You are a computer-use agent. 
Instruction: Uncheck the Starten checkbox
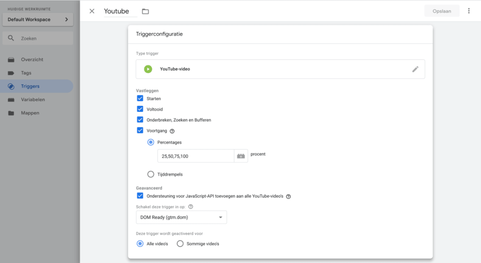(x=140, y=98)
